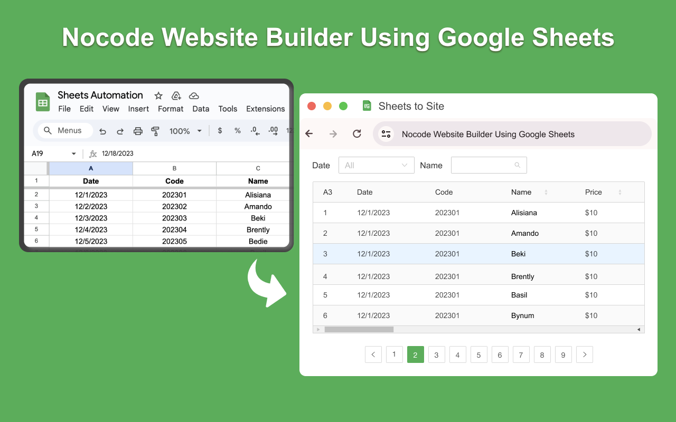Go to previous page with left chevron
676x422 pixels.
(373, 354)
